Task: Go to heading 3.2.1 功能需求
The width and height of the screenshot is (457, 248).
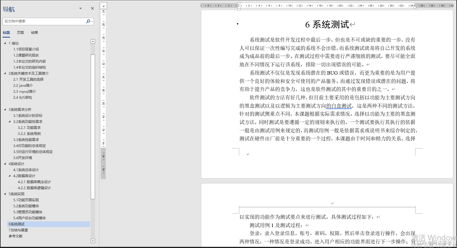Action: 29,128
